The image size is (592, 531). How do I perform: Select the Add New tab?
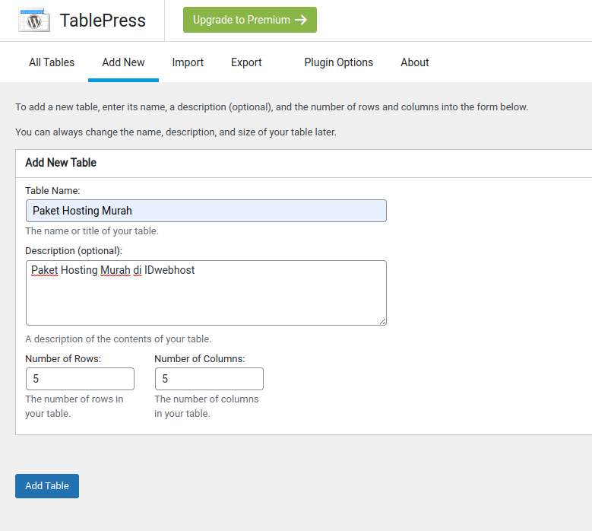tap(123, 62)
